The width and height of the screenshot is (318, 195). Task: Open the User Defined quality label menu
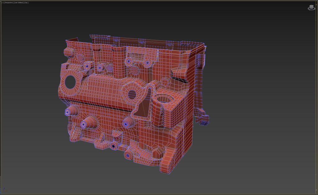click(19, 2)
